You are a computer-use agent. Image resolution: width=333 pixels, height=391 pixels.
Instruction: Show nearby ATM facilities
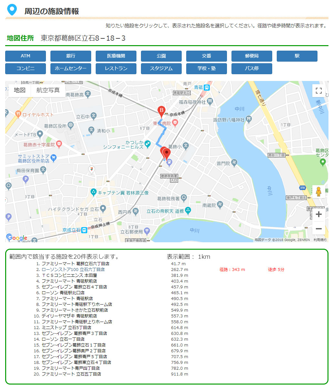pyautogui.click(x=25, y=56)
